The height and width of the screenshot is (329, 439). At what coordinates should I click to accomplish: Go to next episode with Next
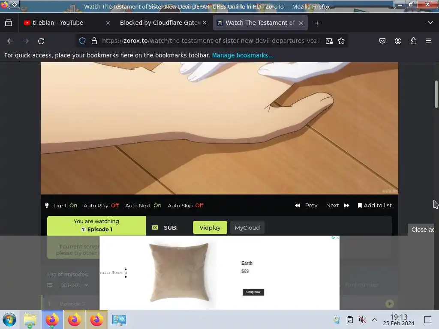point(338,206)
